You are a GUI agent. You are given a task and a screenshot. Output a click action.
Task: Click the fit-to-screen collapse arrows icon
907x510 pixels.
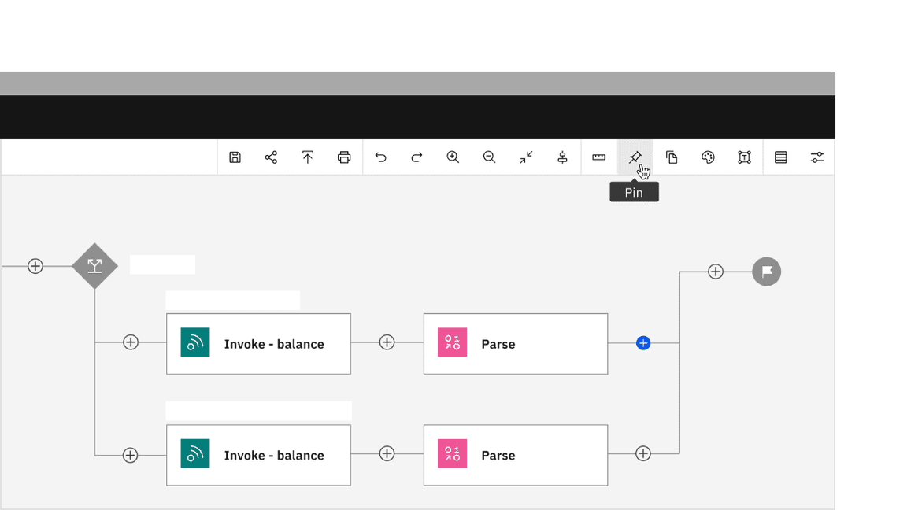(x=526, y=157)
